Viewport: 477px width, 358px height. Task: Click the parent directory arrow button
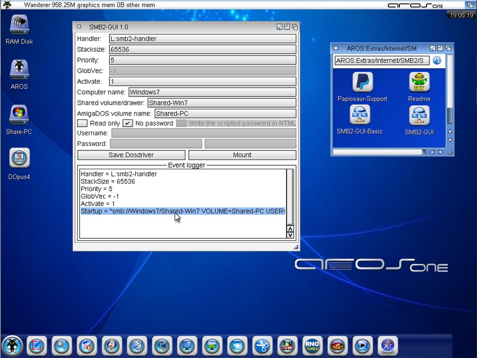tap(437, 60)
